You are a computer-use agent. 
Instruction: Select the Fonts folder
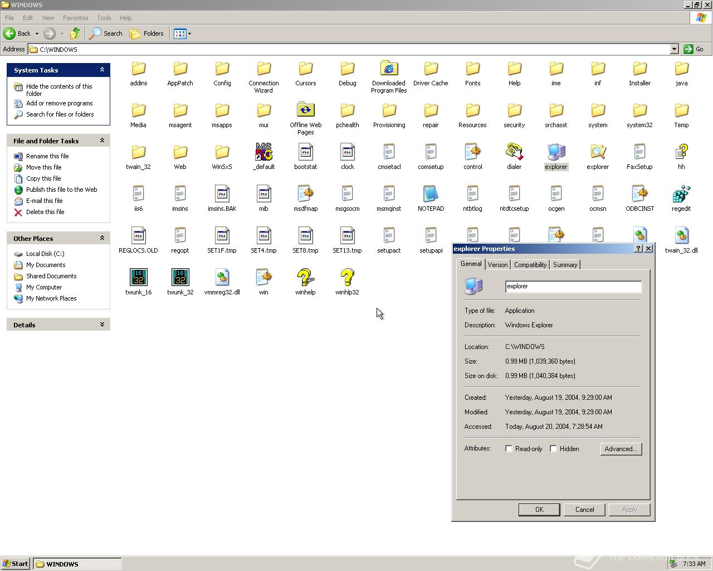tap(472, 69)
